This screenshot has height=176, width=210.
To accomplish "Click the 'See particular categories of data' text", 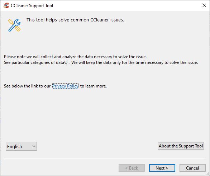I will pyautogui.click(x=34, y=62).
